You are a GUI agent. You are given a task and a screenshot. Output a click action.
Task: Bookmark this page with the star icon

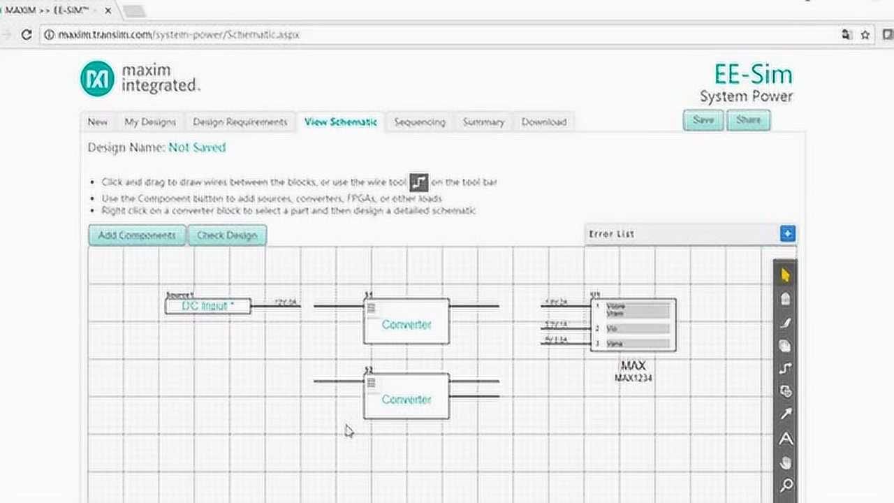tap(865, 34)
